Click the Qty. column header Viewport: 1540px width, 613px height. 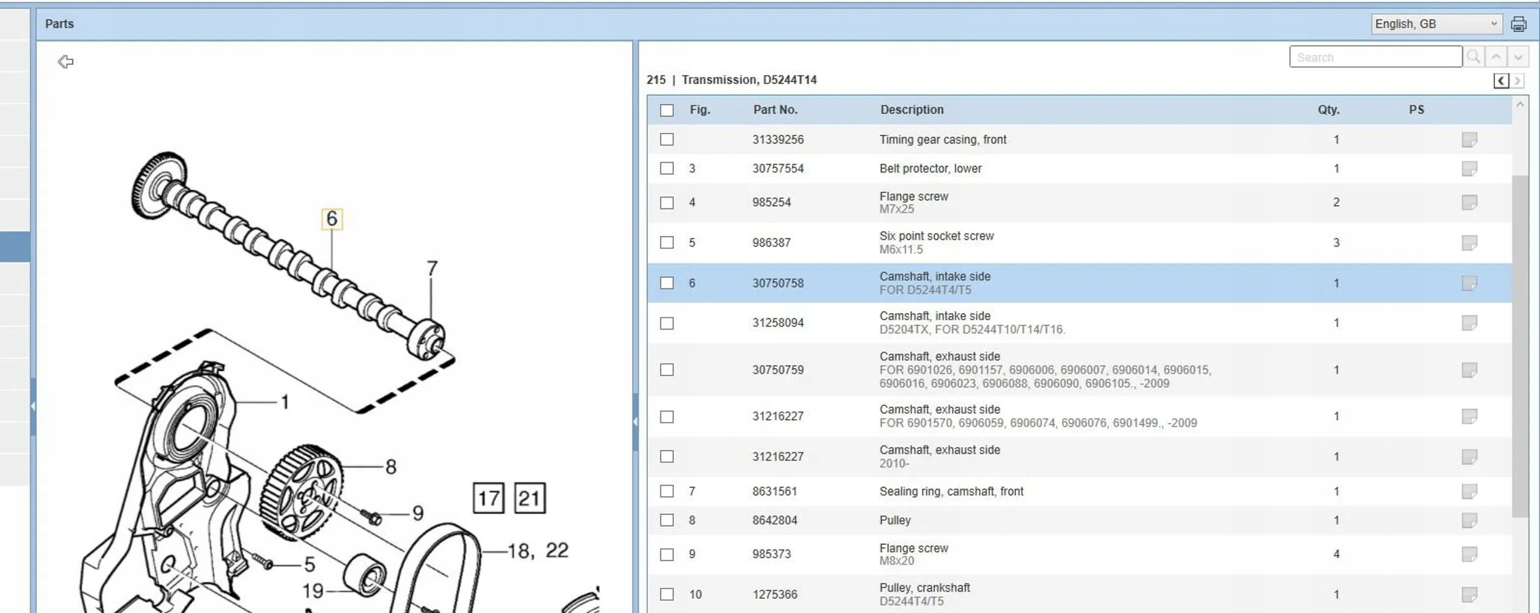click(1329, 110)
